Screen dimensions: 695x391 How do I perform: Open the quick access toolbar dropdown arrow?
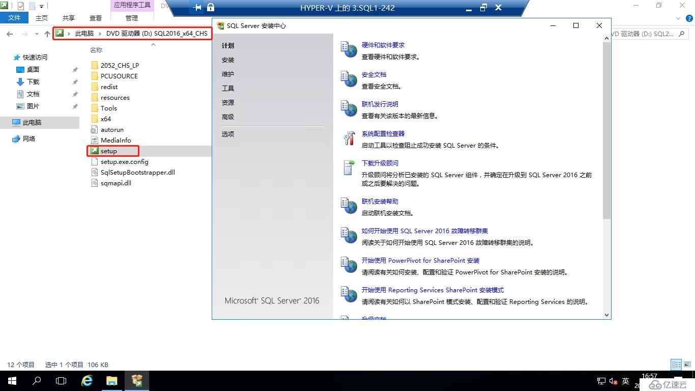(x=42, y=7)
